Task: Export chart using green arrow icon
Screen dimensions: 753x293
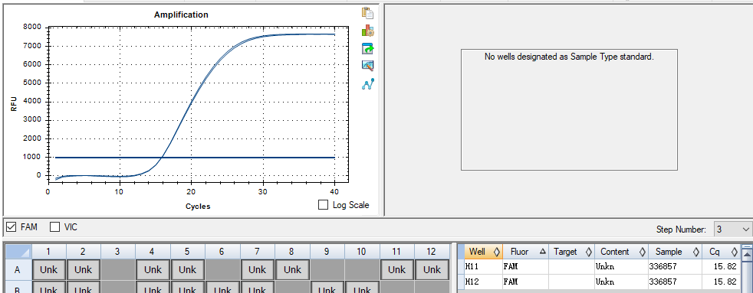Action: [x=368, y=48]
